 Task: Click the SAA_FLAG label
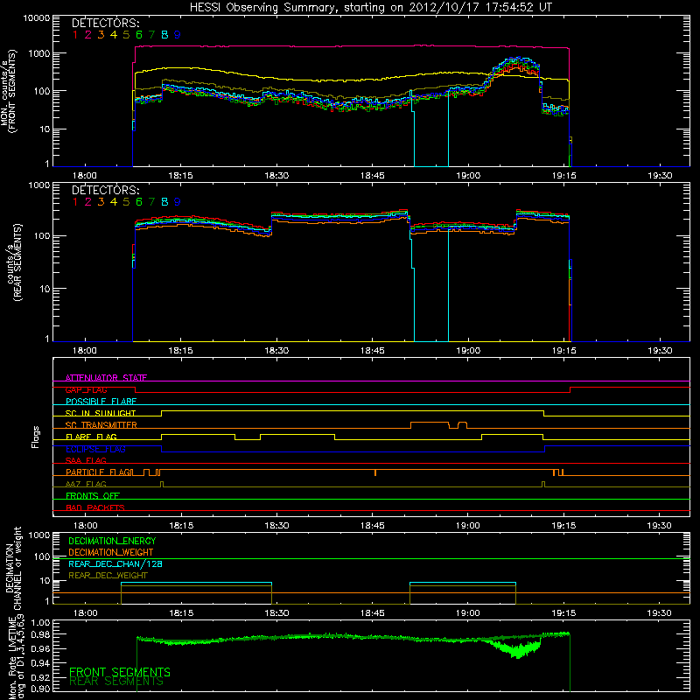tap(86, 460)
